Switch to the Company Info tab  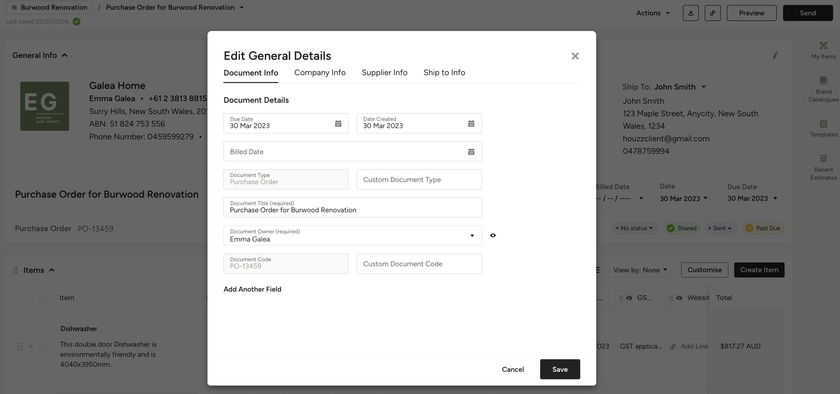point(320,72)
